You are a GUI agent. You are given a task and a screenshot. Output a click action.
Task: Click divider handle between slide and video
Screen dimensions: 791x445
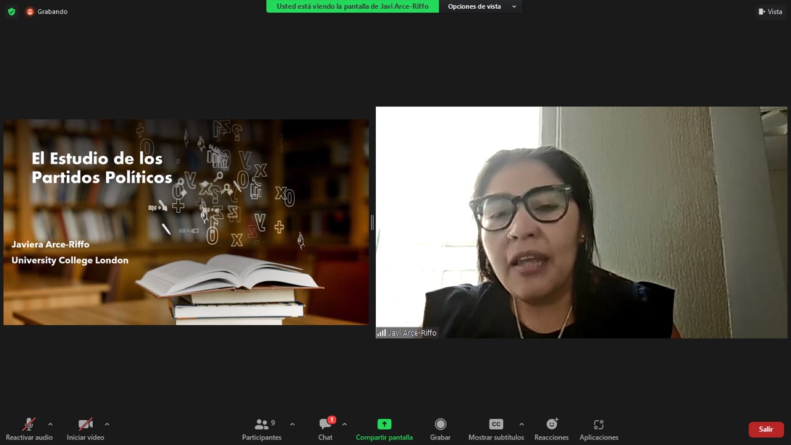tap(372, 222)
